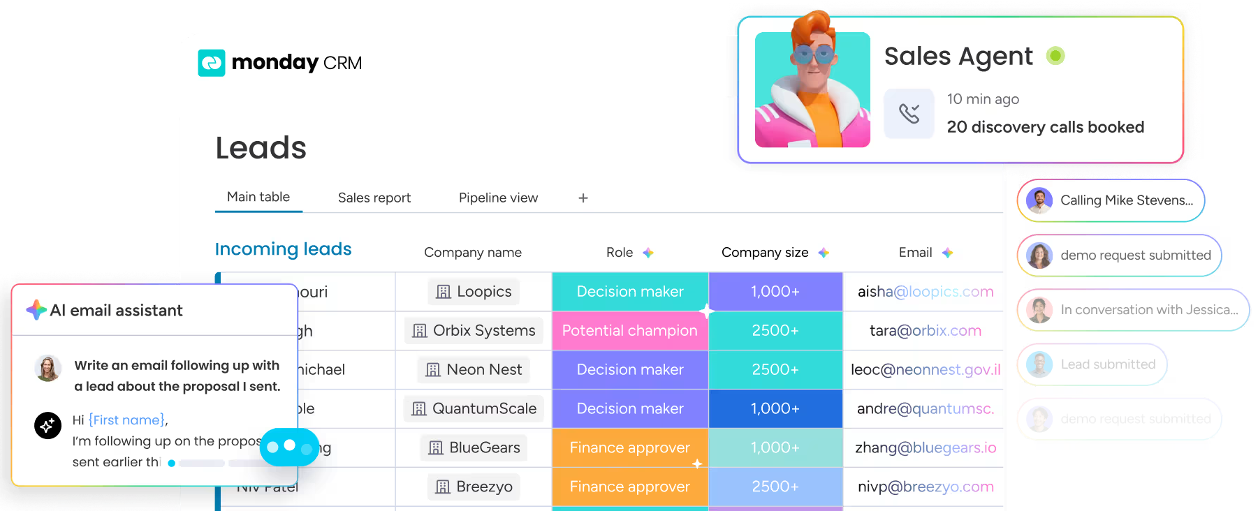This screenshot has width=1258, height=511.
Task: Click the building icon beside BlueGears
Action: click(x=436, y=448)
